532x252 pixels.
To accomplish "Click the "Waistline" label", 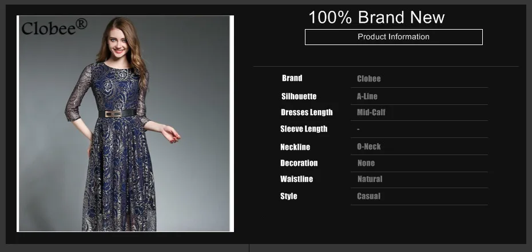I will [x=296, y=179].
